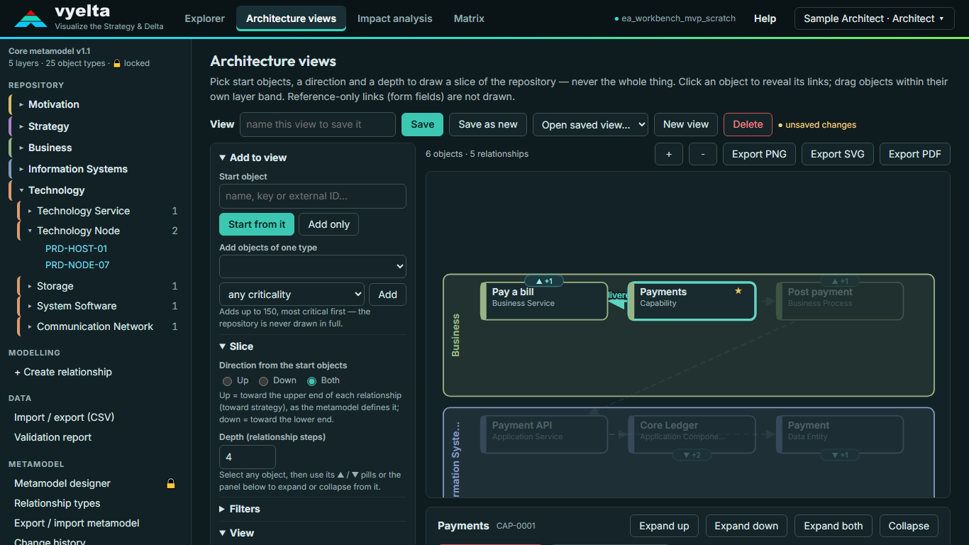This screenshot has width=969, height=545.
Task: Open Relationship types
Action: point(57,503)
